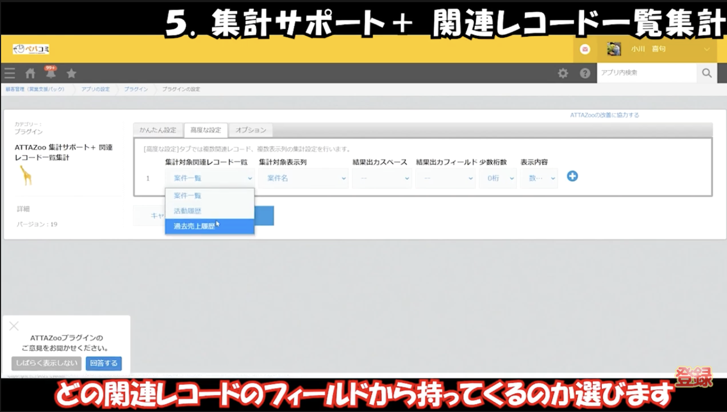Open the 集計対象表示列 dropdown showing 案件名
727x412 pixels.
click(x=303, y=178)
